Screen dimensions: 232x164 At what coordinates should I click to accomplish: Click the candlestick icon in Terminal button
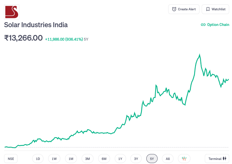click(x=224, y=159)
